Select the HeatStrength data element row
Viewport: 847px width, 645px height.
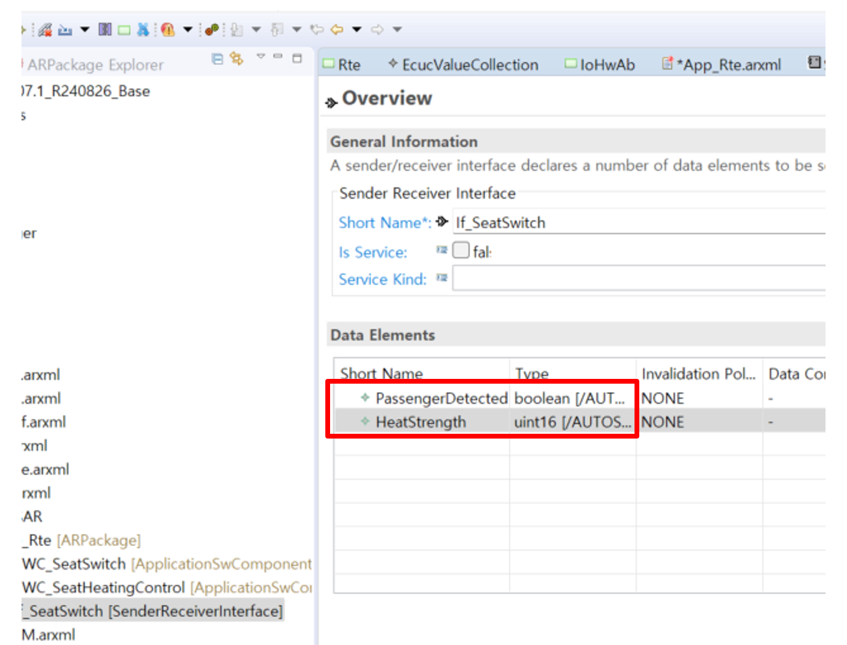[421, 422]
